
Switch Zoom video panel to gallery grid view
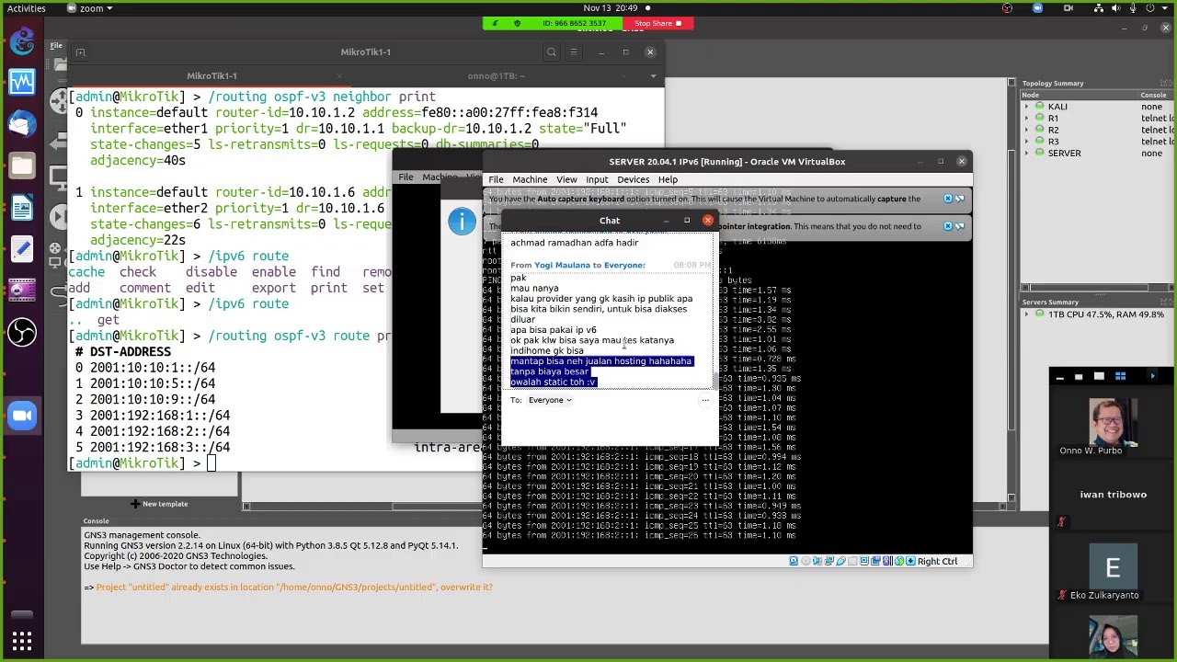coord(1120,376)
